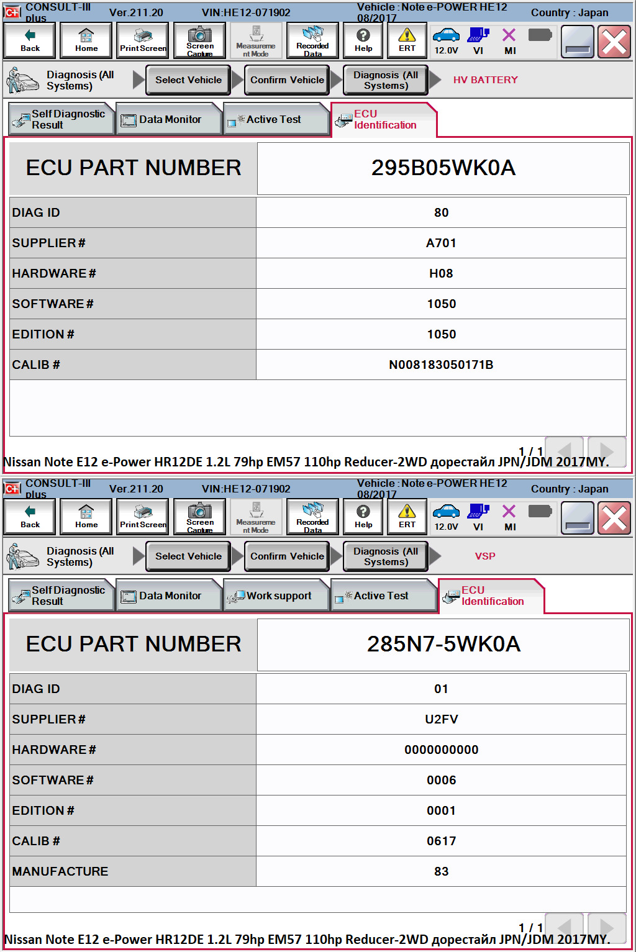The width and height of the screenshot is (636, 952).
Task: Click calibration value 0617
Action: tap(441, 841)
